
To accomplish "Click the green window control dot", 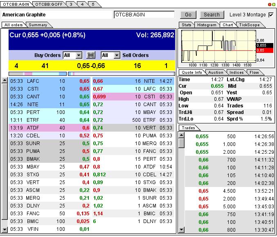I will point(273,5).
